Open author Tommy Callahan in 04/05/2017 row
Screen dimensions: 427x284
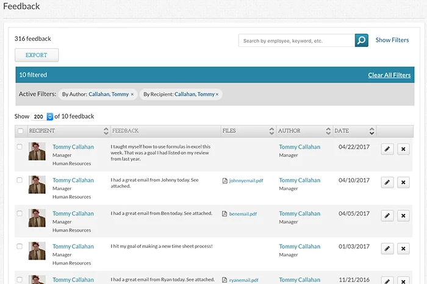[x=300, y=213]
